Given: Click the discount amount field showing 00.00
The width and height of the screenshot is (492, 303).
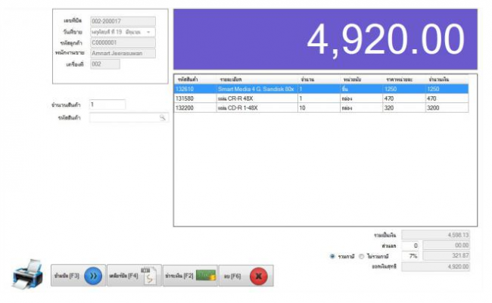Looking at the screenshot, I should point(446,245).
